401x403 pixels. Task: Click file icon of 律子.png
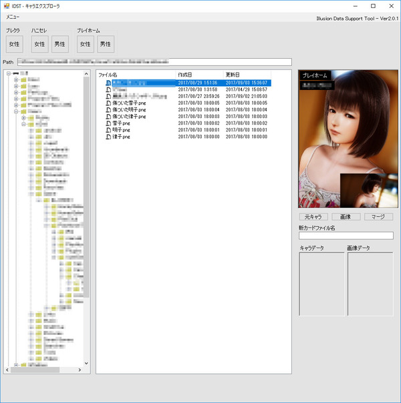click(108, 137)
